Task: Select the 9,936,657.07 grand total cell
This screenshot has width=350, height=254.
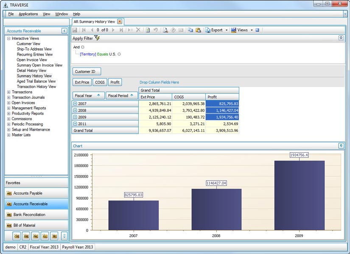Action: click(155, 130)
